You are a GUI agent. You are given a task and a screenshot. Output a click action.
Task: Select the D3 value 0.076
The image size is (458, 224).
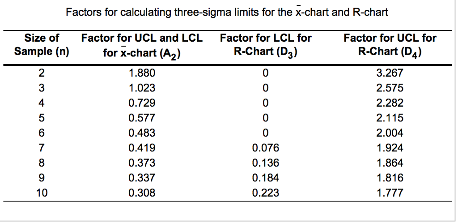[x=266, y=148]
